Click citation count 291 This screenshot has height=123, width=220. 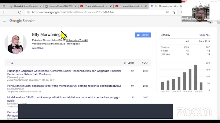(x=132, y=71)
